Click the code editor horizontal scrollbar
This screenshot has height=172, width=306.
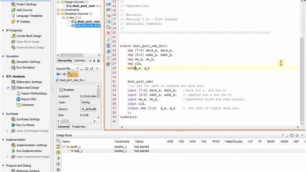[x=210, y=127]
